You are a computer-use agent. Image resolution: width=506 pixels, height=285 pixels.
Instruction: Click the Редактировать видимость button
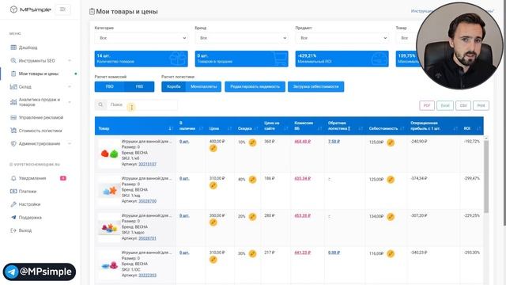tap(255, 86)
